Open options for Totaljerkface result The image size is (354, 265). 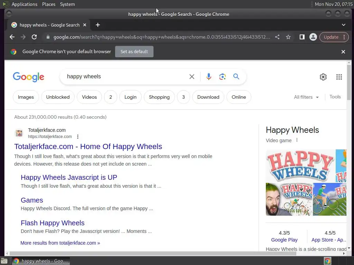[78, 137]
